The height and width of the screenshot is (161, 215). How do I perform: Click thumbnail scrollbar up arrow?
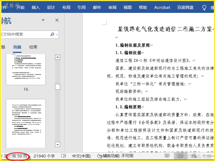pyautogui.click(x=58, y=57)
